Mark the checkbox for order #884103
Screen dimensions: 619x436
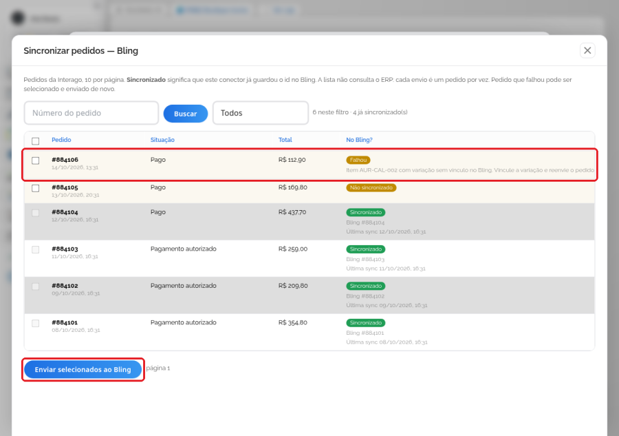[36, 249]
